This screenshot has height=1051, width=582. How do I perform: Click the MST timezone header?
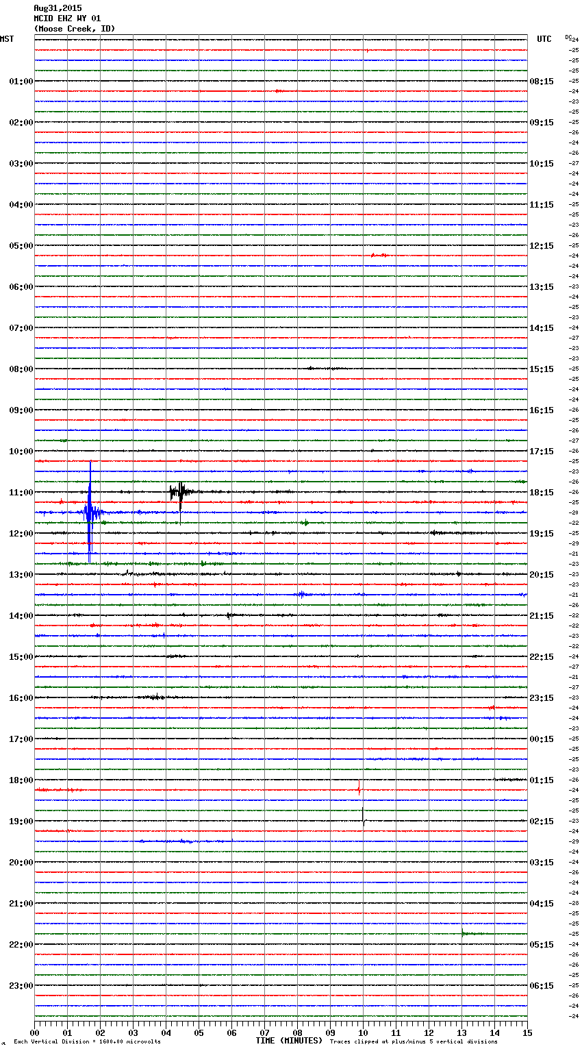[x=7, y=39]
